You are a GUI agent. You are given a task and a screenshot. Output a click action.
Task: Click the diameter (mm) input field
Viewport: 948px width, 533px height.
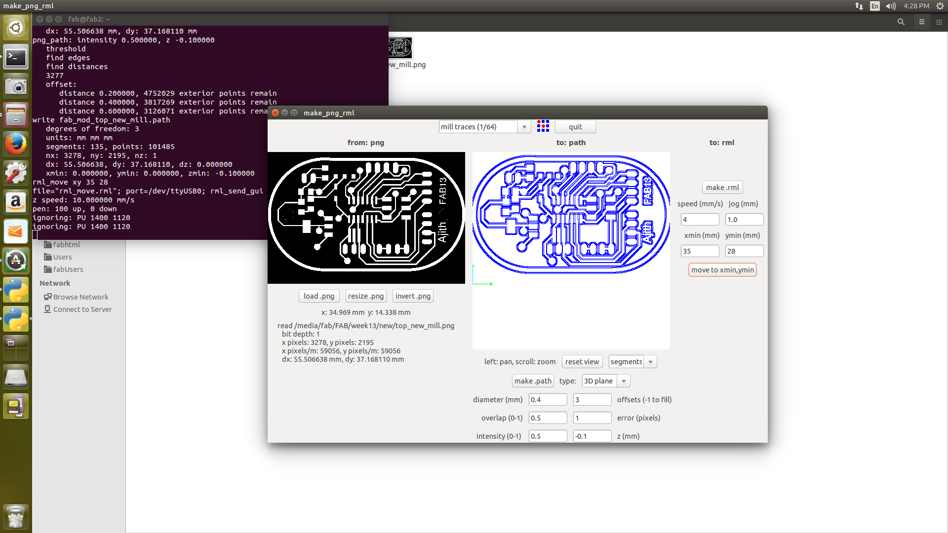548,400
